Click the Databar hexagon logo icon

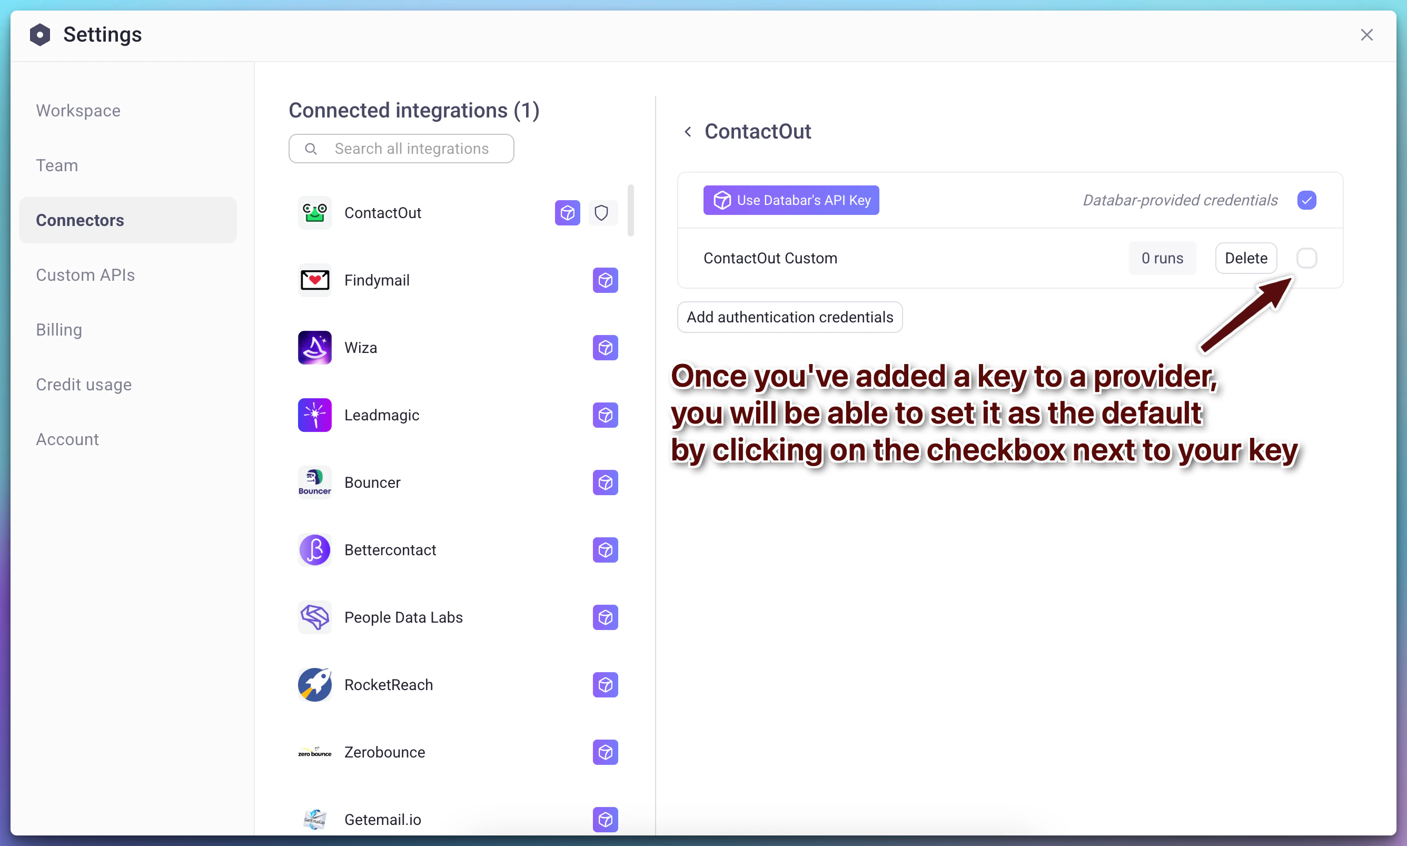(x=40, y=35)
